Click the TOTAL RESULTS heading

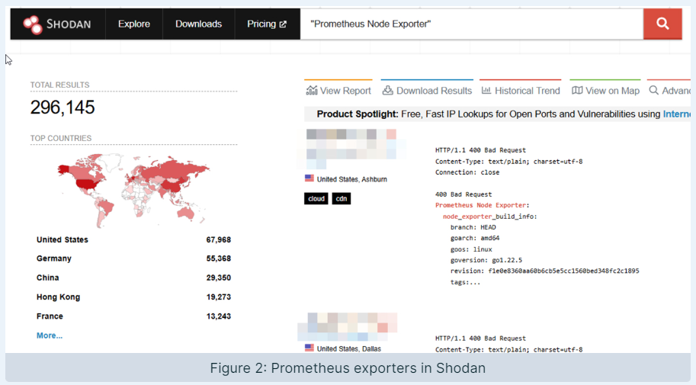point(60,85)
